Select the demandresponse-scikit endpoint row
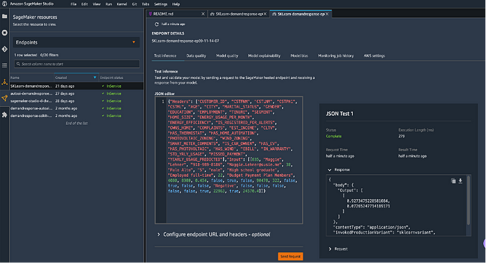The width and height of the screenshot is (486, 263). 76,116
